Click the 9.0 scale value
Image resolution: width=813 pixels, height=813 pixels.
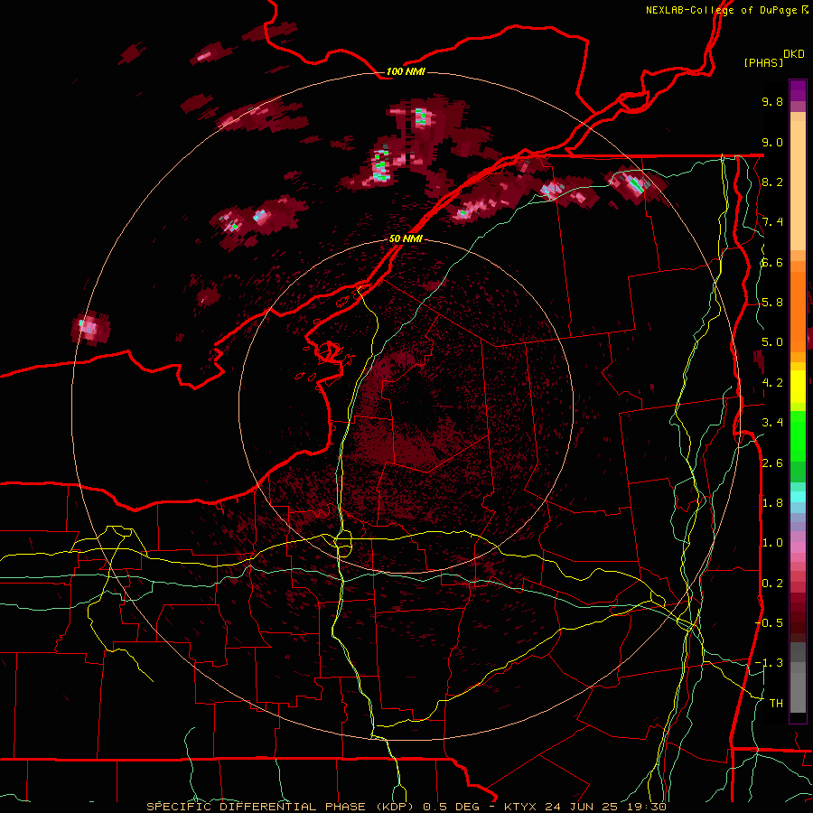pyautogui.click(x=772, y=142)
